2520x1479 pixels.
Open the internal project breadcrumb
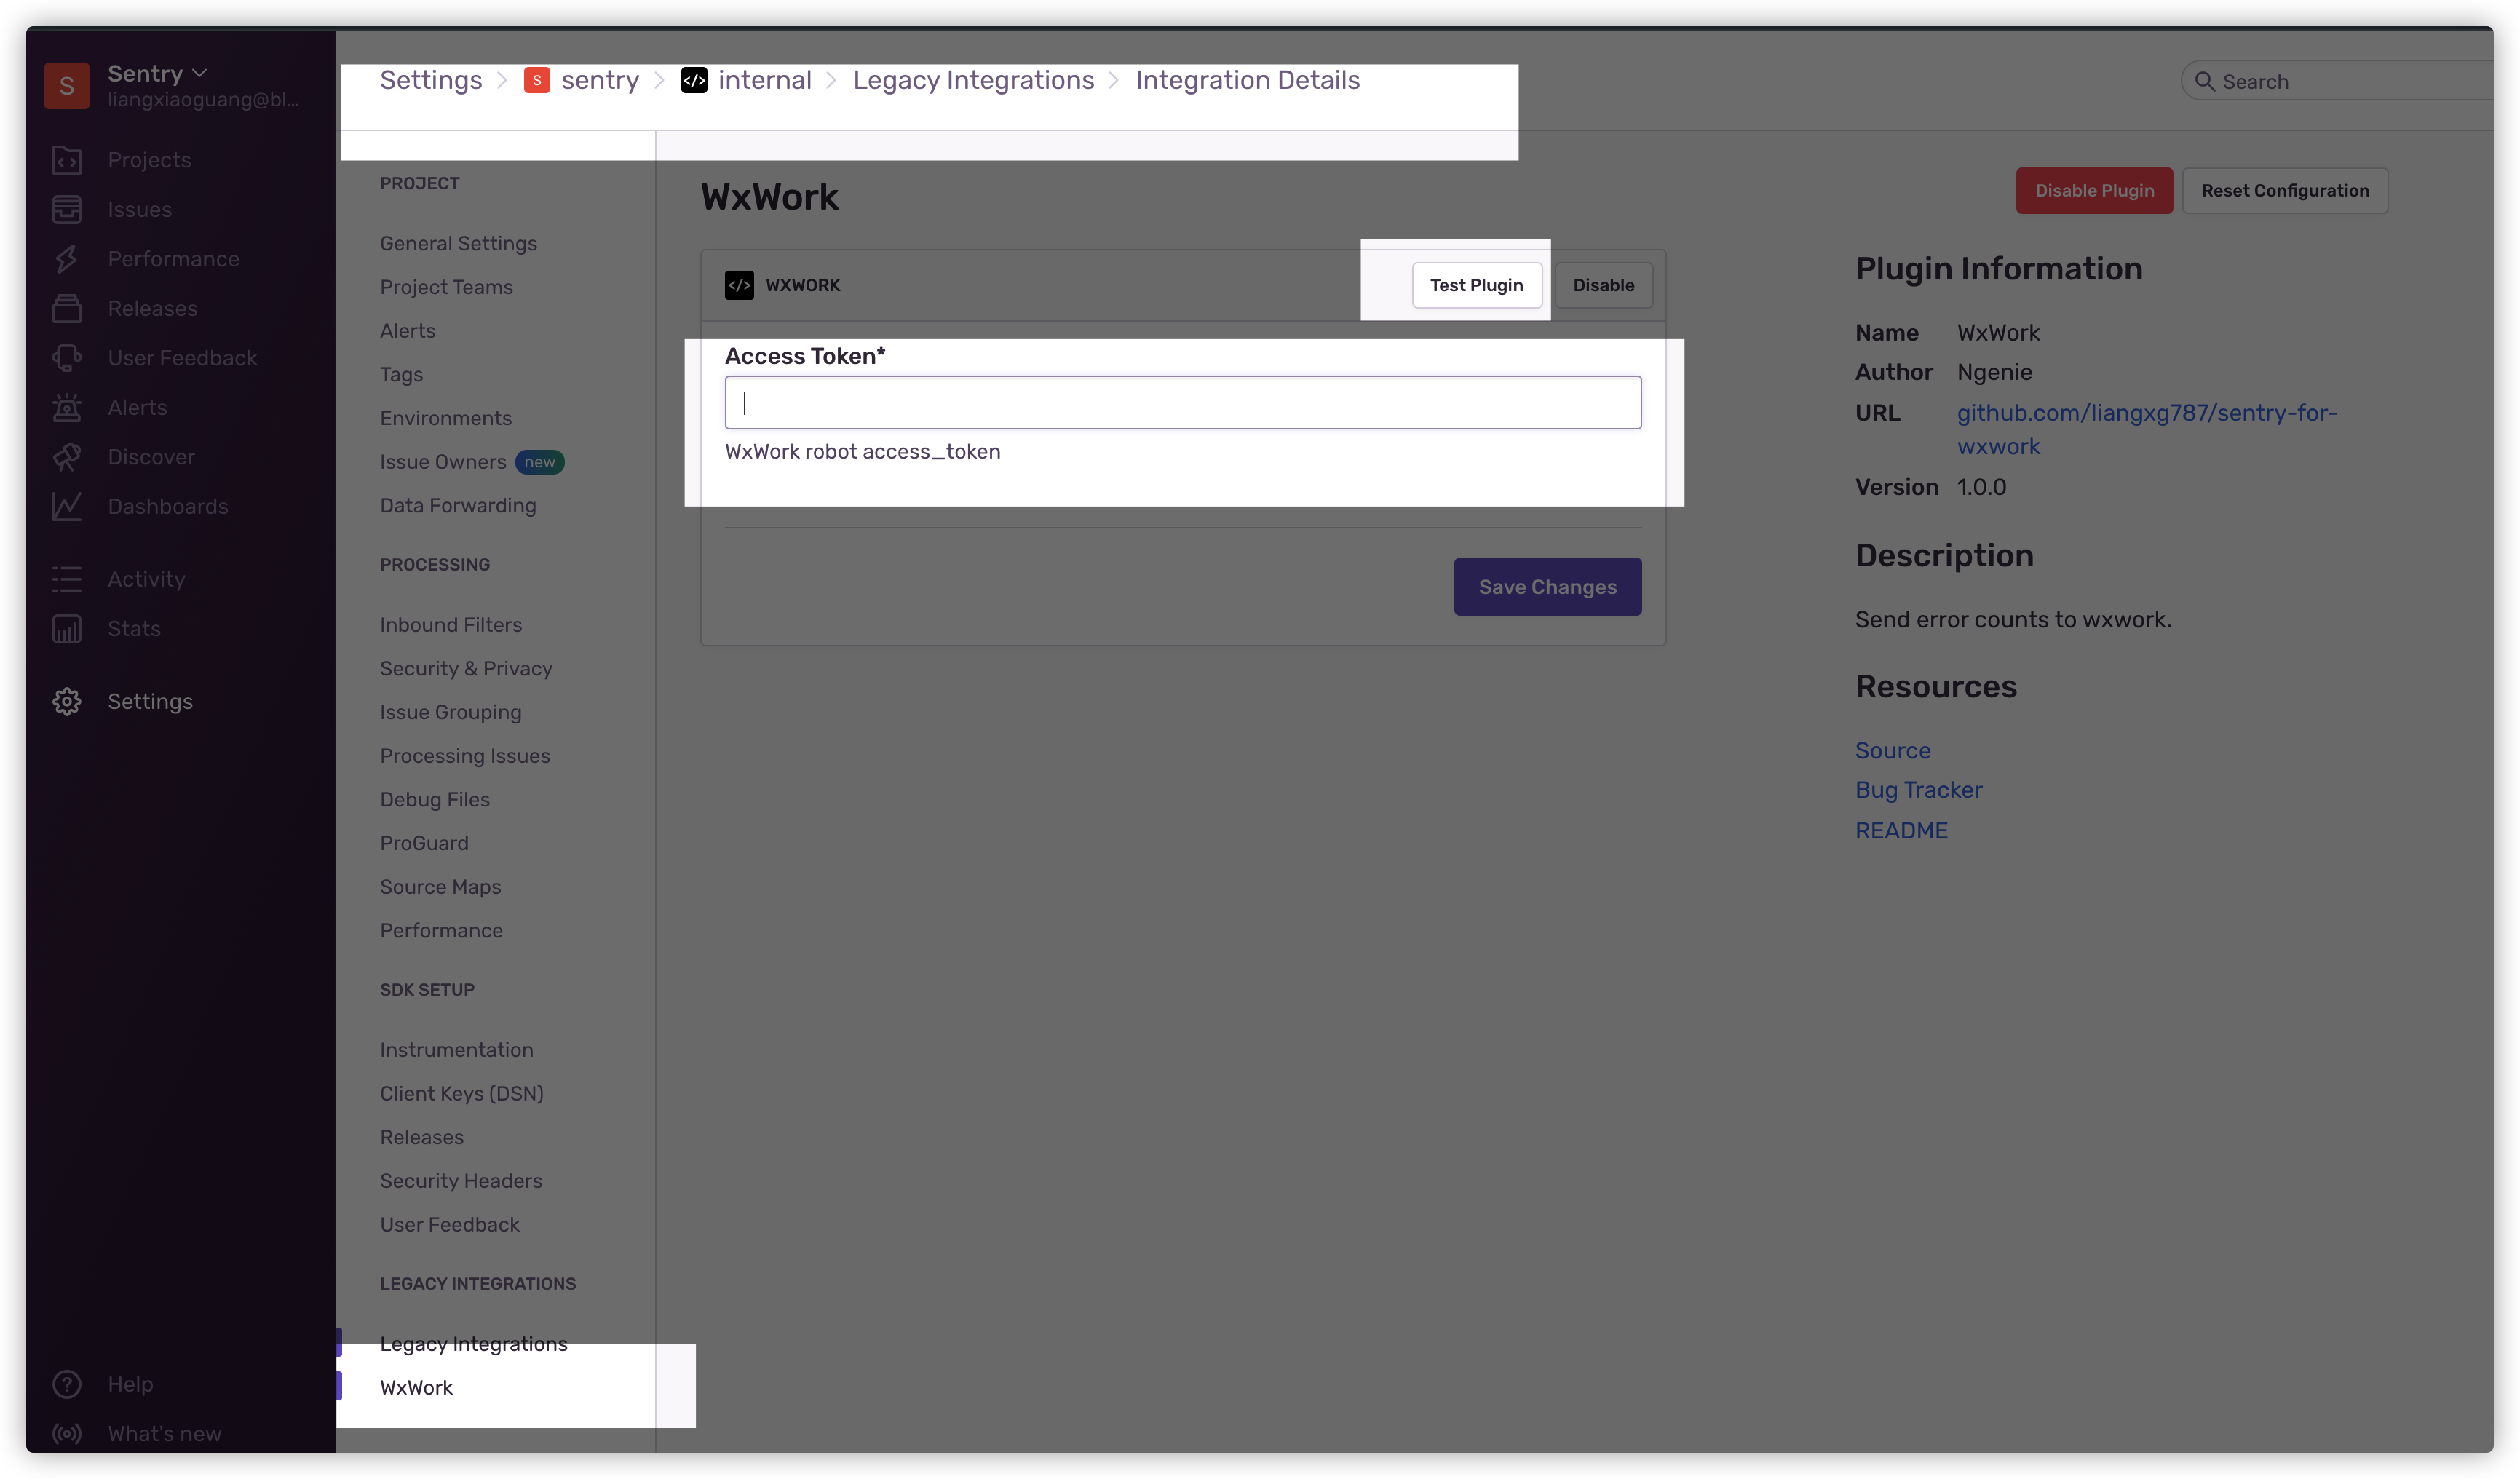click(764, 80)
